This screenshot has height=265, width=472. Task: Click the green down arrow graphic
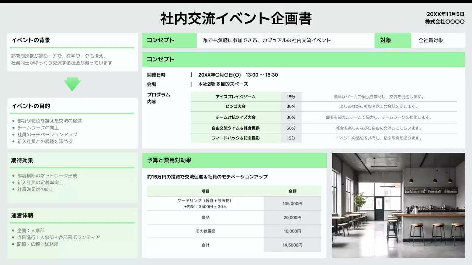coord(72,84)
